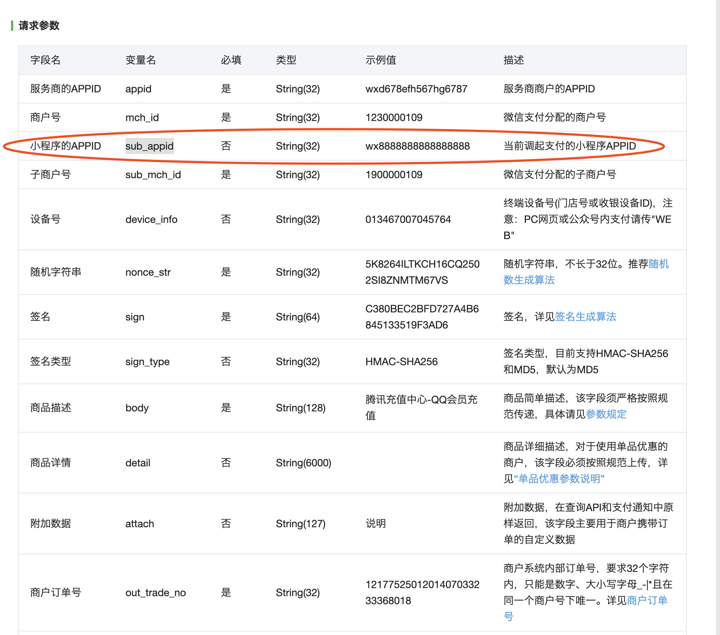Viewport: 720px width, 635px height.
Task: Click the 单品优惠参数说明 link
Action: pyautogui.click(x=559, y=479)
